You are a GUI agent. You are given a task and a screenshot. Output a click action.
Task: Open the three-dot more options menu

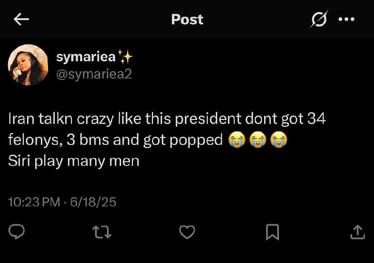346,19
